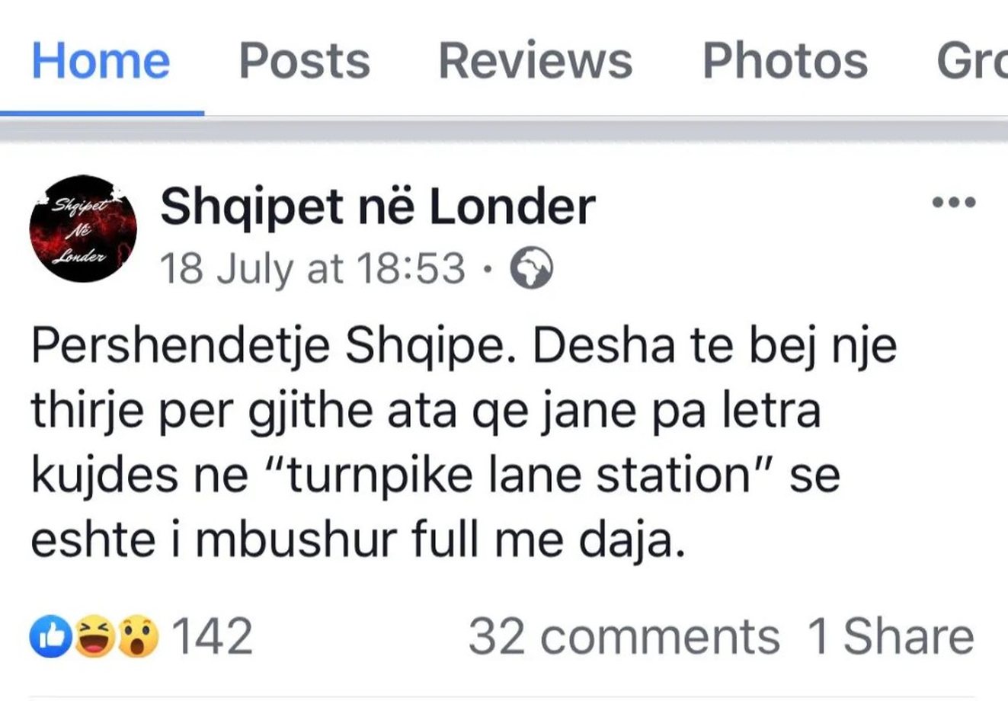Click the 1 Share link
The image size is (1008, 701).
point(890,637)
